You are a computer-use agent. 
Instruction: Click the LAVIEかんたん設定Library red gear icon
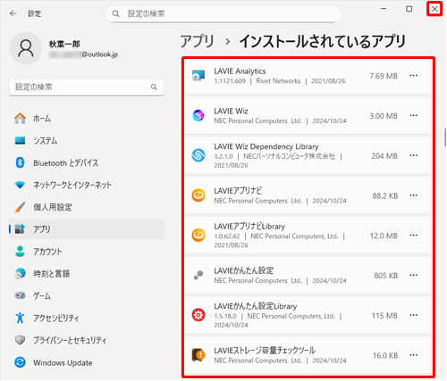pos(198,315)
